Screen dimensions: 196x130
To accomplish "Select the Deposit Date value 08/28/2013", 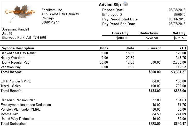I will click(177, 10).
